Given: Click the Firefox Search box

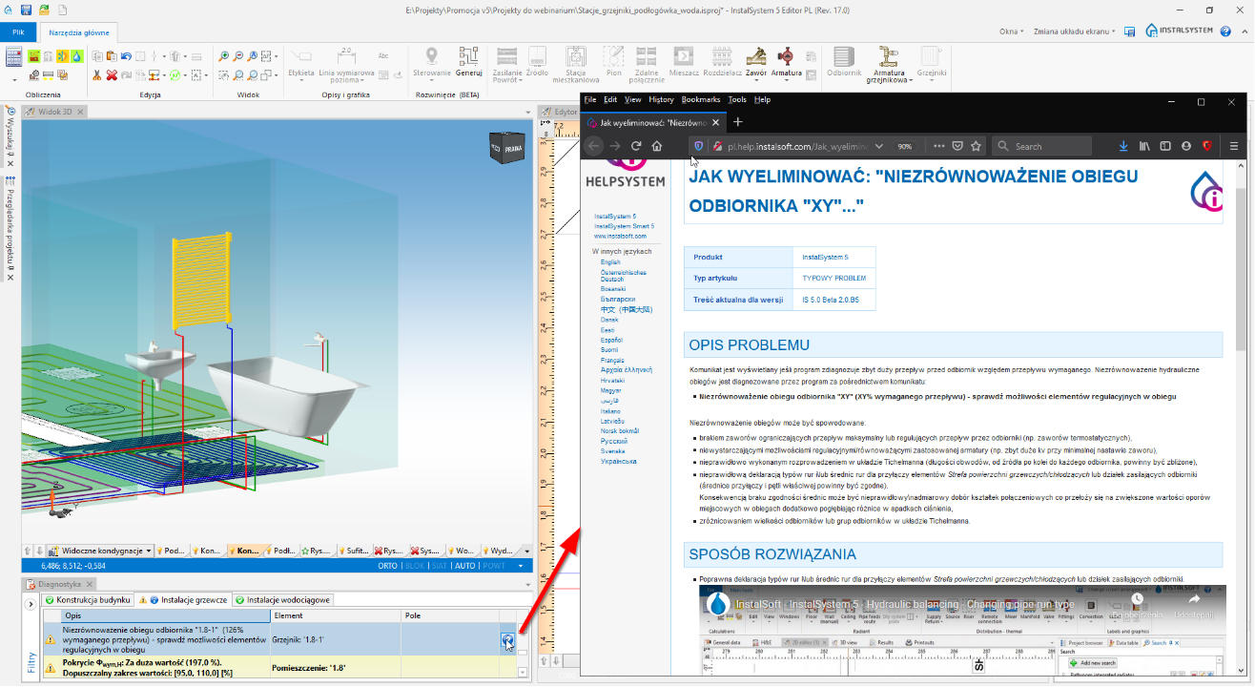Looking at the screenshot, I should [x=1041, y=146].
